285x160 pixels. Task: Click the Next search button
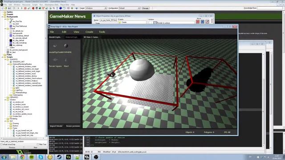[36, 148]
